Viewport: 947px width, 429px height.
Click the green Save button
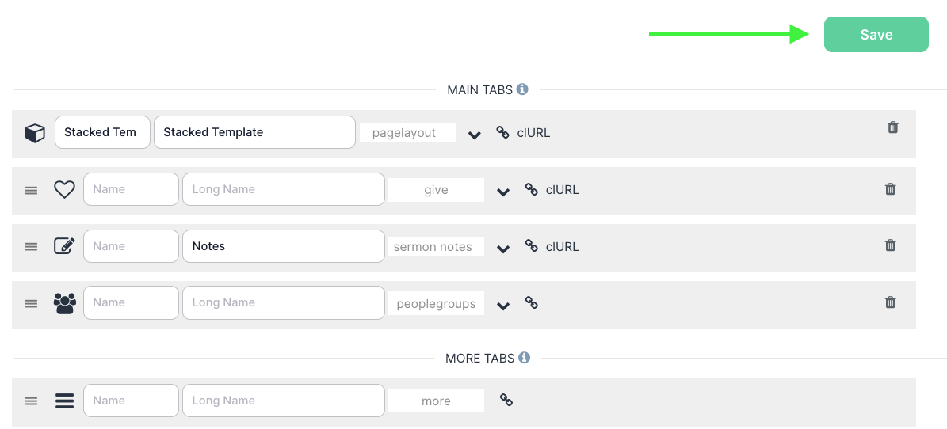[876, 35]
